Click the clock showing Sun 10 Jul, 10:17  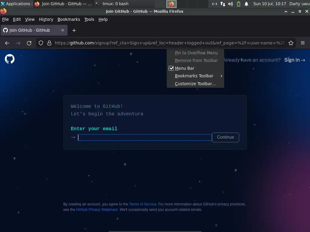pyautogui.click(x=270, y=4)
